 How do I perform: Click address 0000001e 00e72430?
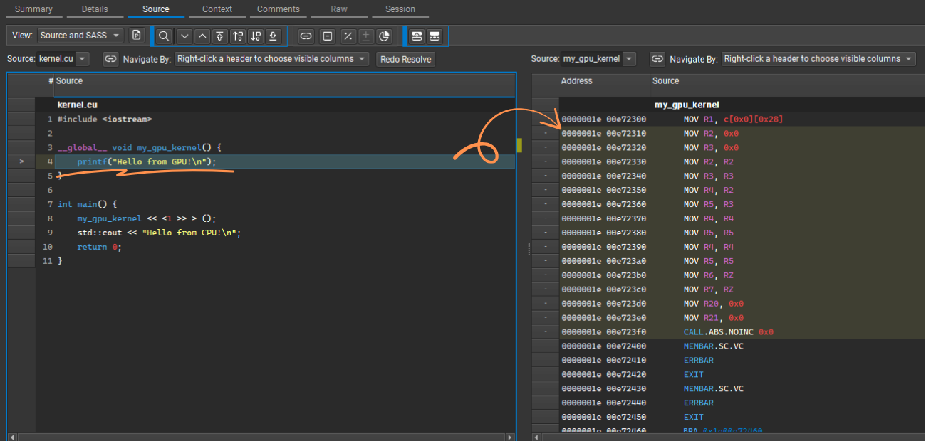pyautogui.click(x=603, y=389)
